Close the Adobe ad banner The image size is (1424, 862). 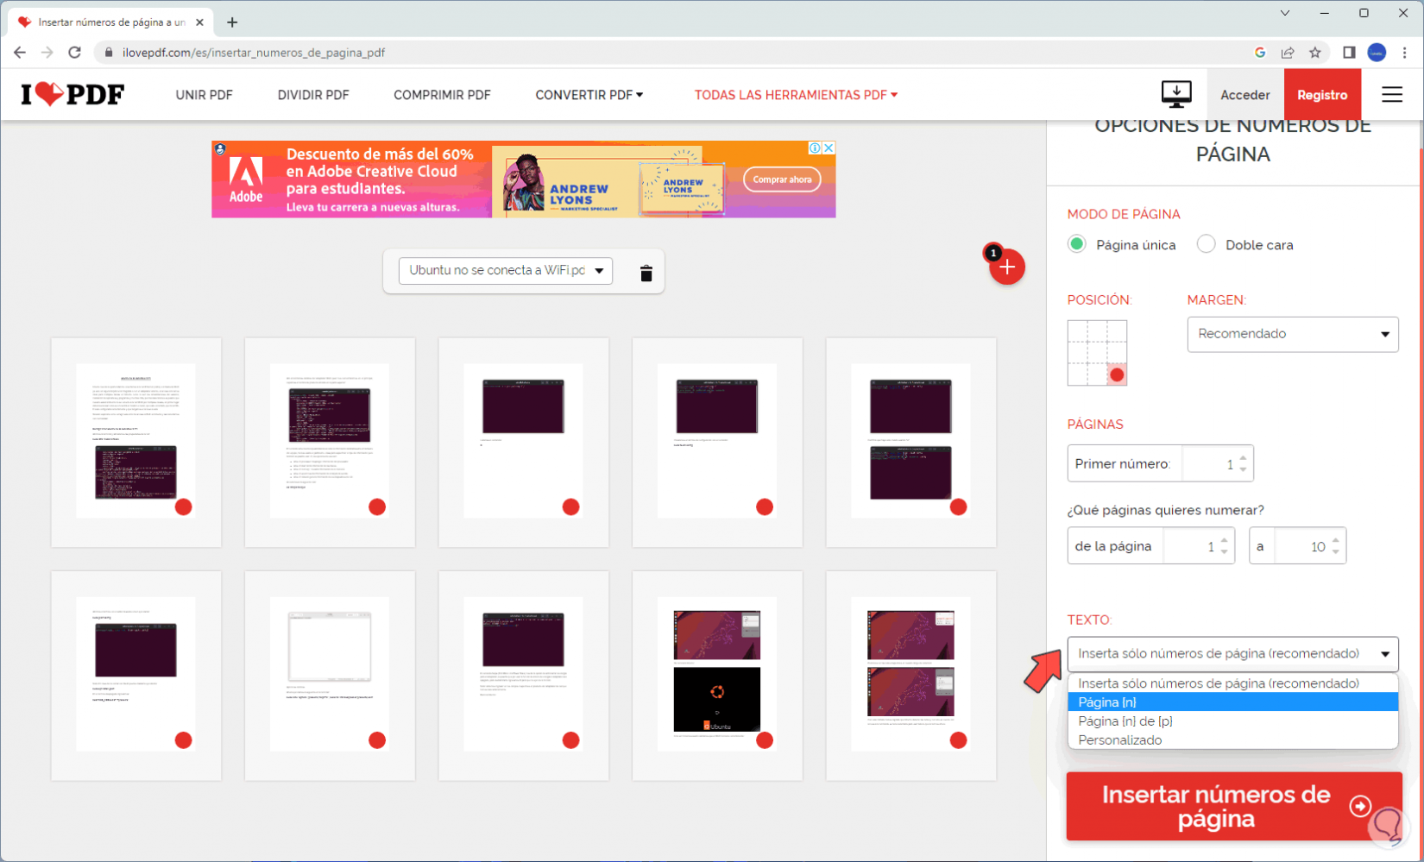829,148
